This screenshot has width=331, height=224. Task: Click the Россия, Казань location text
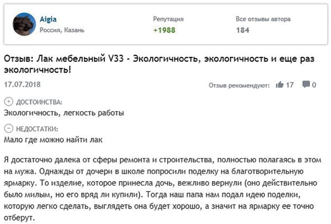[62, 30]
